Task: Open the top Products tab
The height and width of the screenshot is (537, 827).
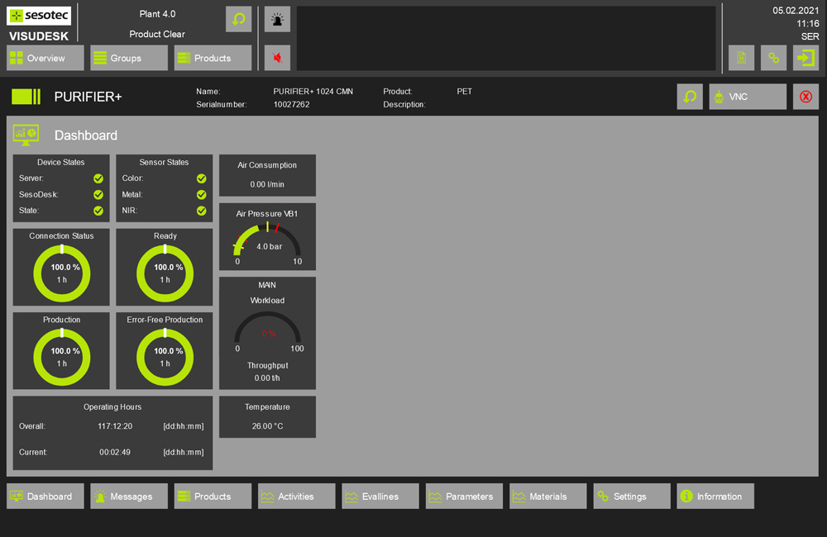Action: click(213, 58)
